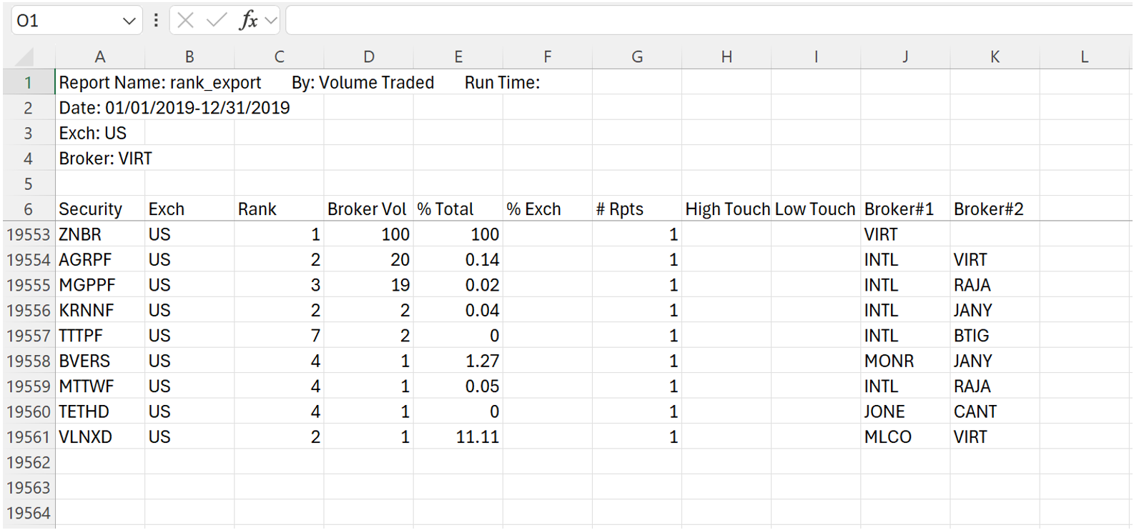1134x530 pixels.
Task: Open the chevron dropdown beside fx
Action: click(271, 21)
